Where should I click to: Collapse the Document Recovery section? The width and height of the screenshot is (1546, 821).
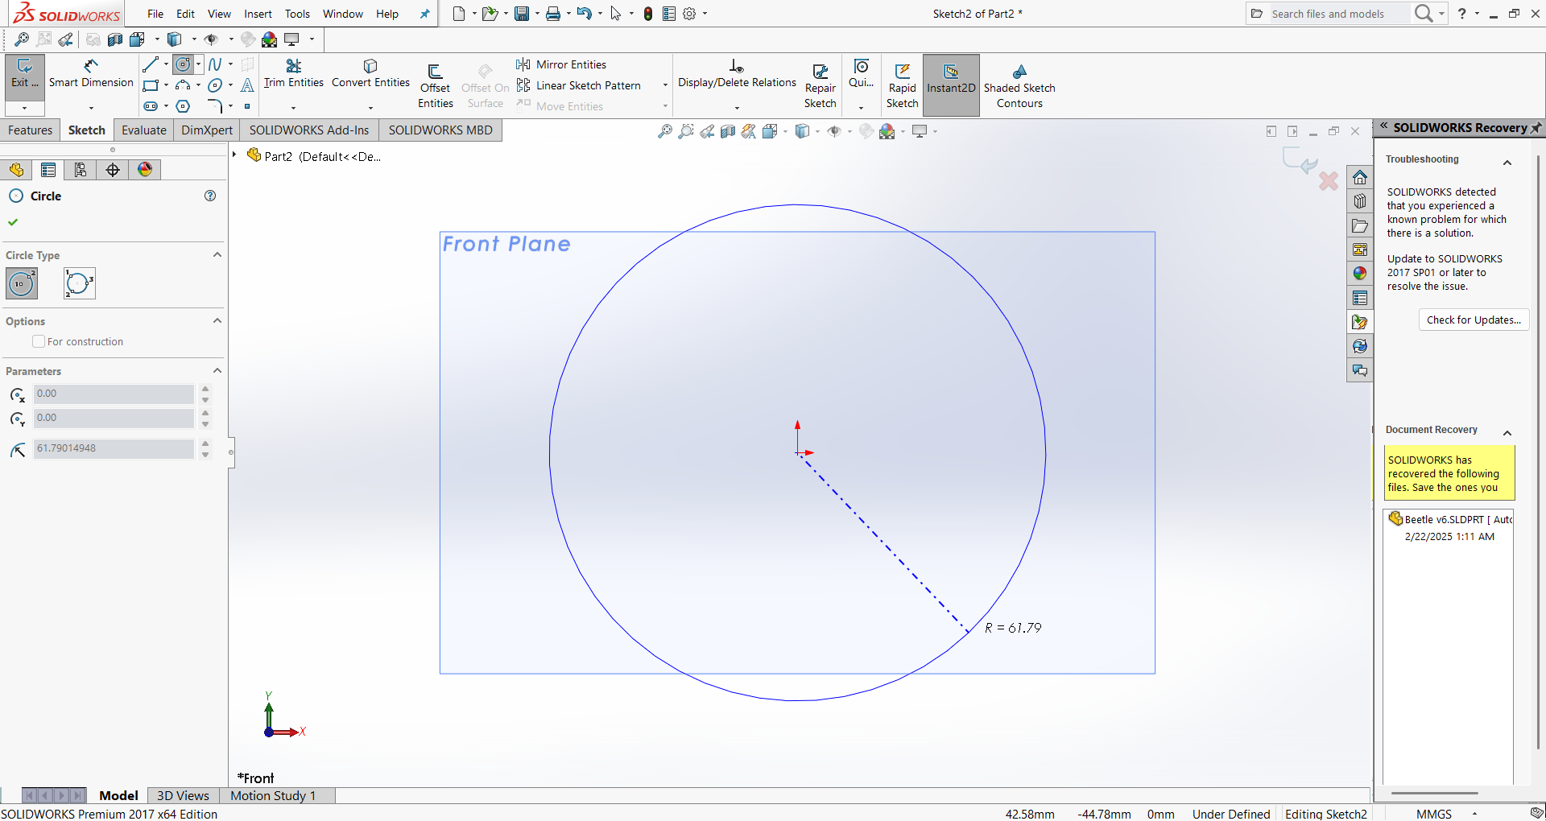click(x=1507, y=433)
